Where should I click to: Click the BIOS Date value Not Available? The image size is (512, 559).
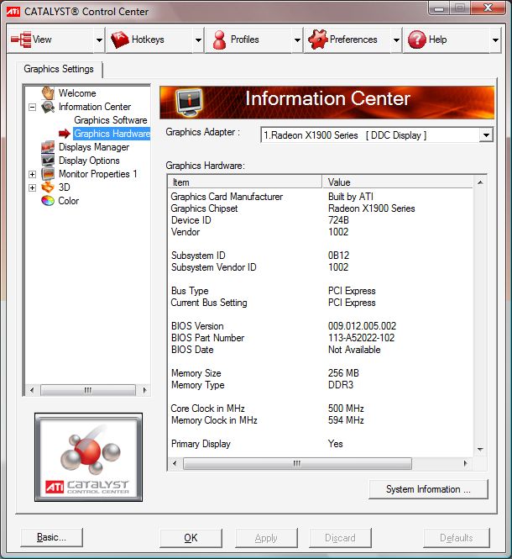(x=354, y=350)
